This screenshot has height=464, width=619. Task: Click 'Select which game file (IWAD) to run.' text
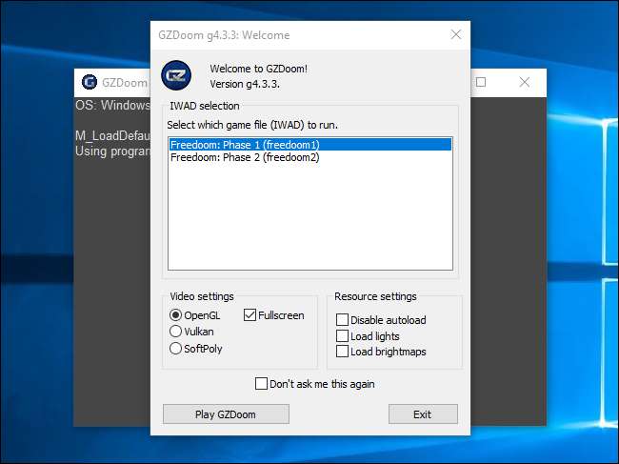click(252, 125)
